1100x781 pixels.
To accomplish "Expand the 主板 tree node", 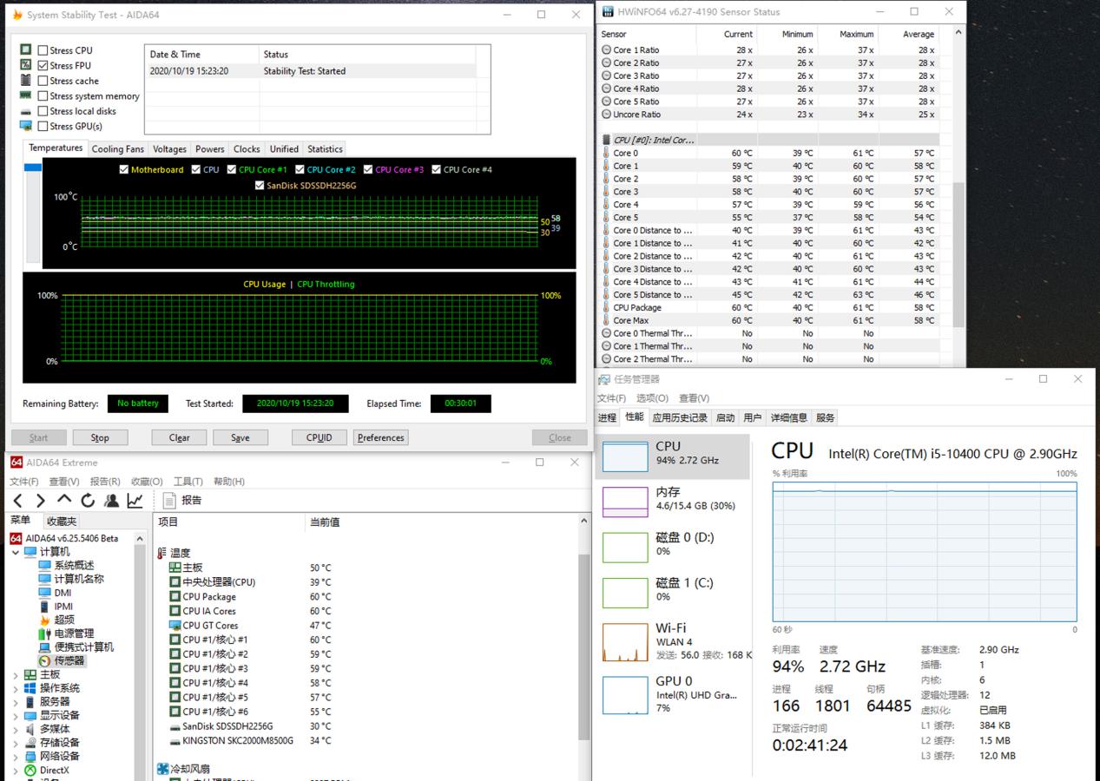I will pos(15,675).
